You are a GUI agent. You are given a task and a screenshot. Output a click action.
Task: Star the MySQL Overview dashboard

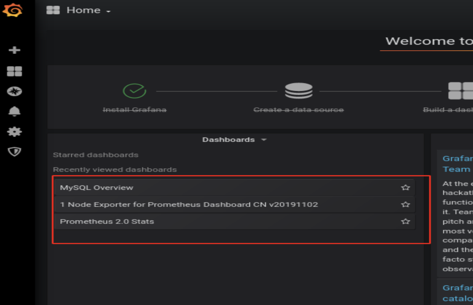point(405,188)
